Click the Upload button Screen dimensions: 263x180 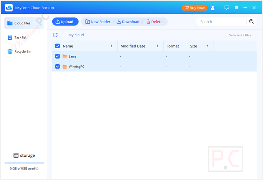click(65, 22)
